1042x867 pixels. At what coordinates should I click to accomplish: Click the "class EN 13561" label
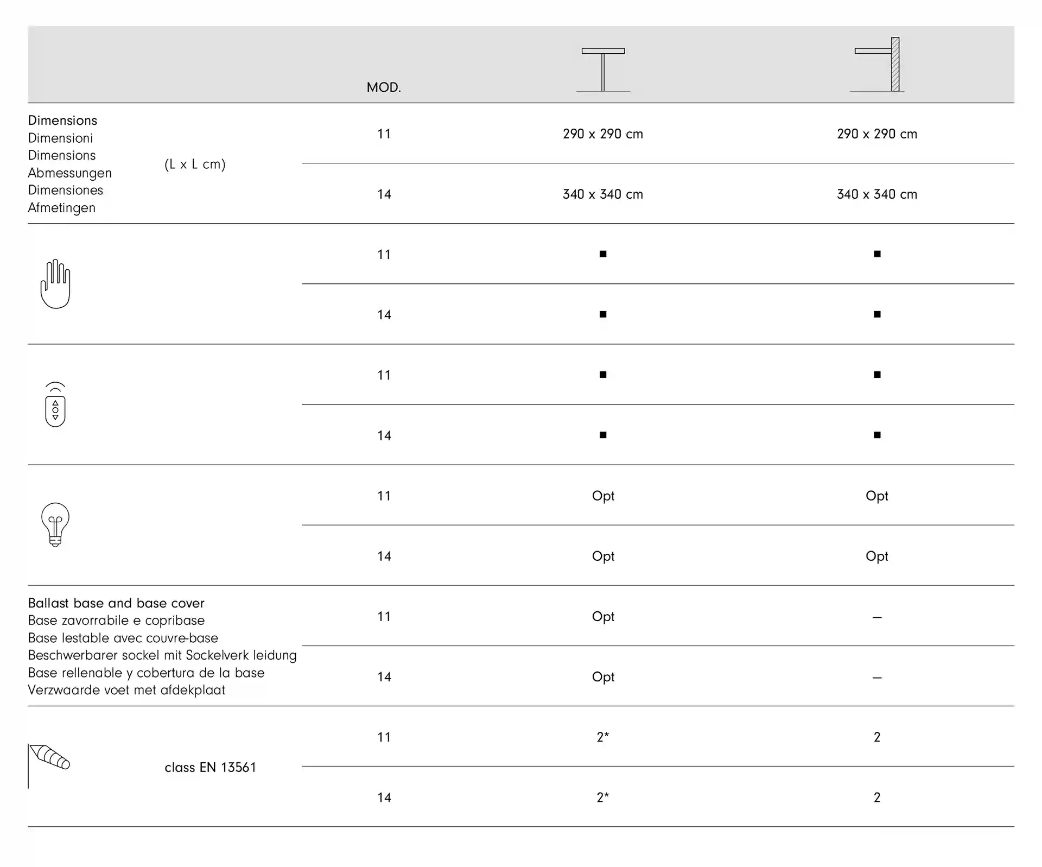(210, 767)
